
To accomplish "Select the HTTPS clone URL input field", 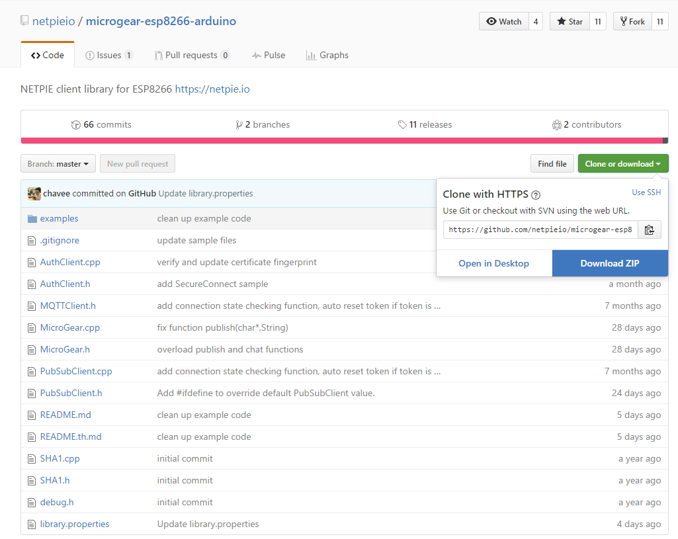I will click(539, 229).
